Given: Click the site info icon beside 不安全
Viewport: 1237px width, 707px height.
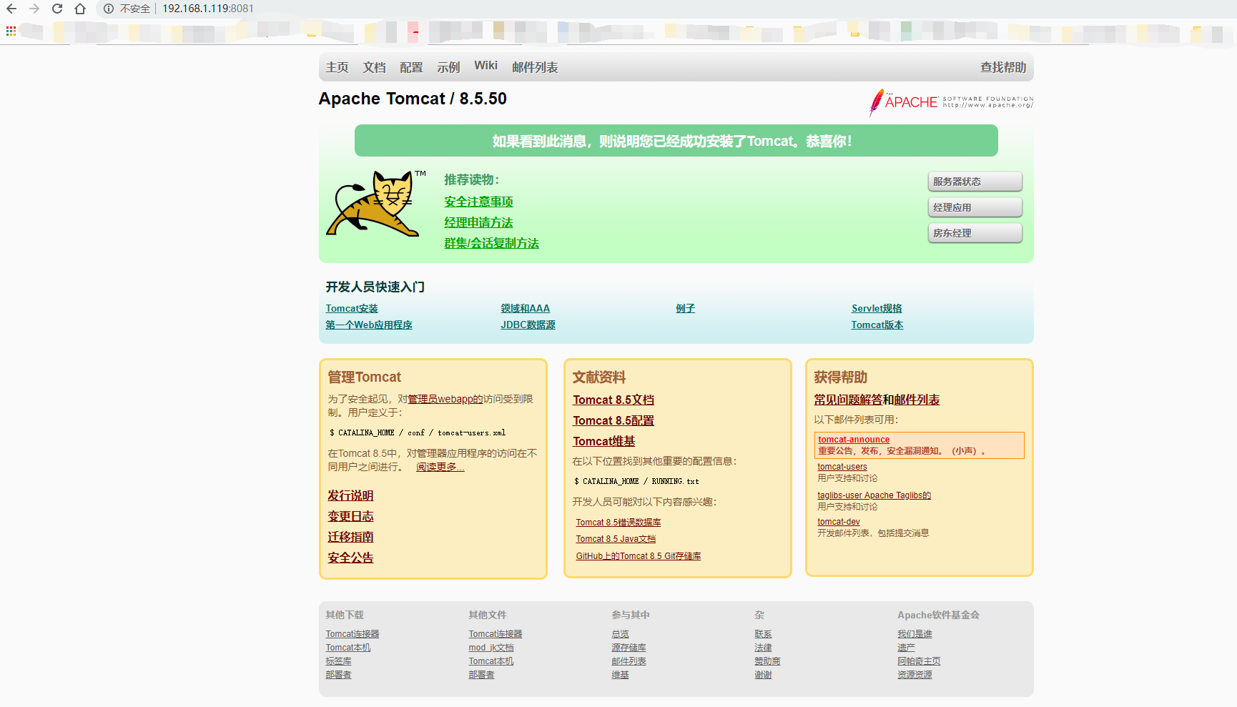Looking at the screenshot, I should tap(109, 9).
